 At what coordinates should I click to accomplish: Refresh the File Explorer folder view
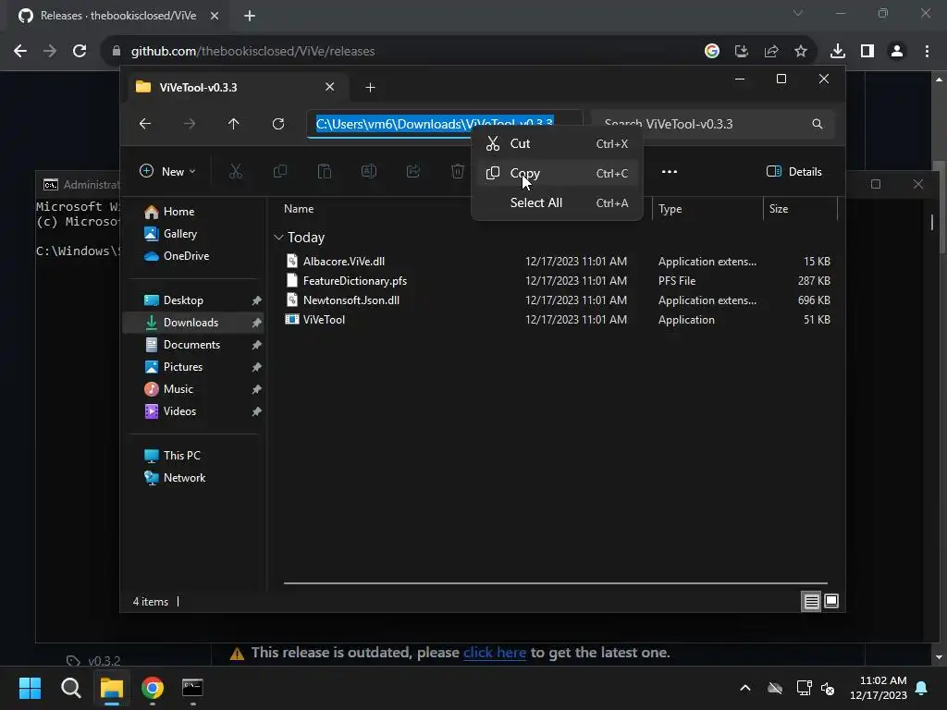tap(278, 124)
